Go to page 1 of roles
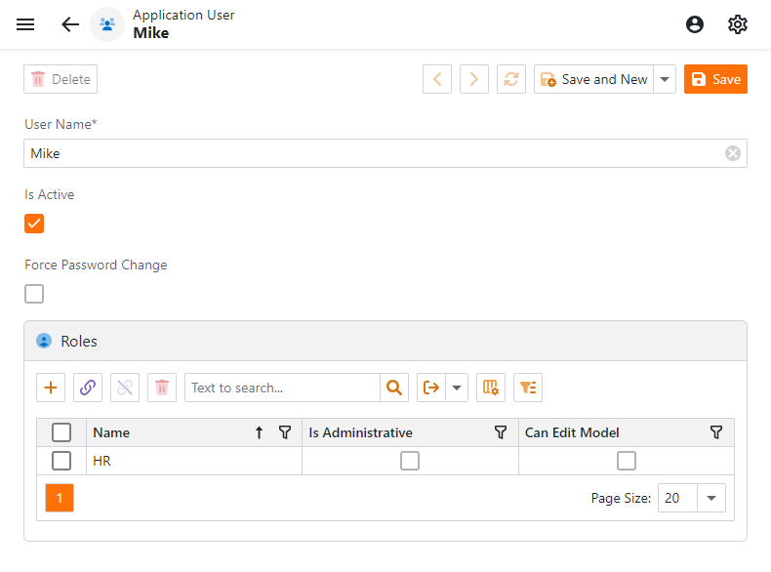Image resolution: width=771 pixels, height=572 pixels. pos(60,498)
